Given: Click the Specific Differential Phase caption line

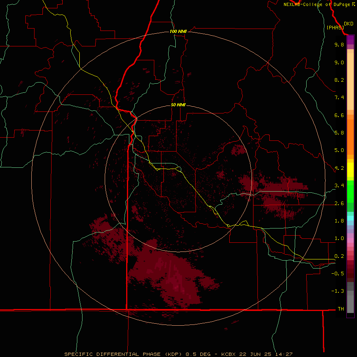Looking at the screenshot, I should click(178, 354).
